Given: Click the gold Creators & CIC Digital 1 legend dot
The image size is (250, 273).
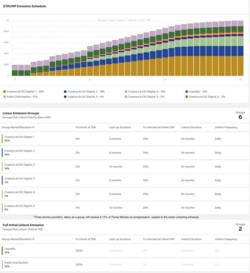Looking at the screenshot, I should pos(4,92).
